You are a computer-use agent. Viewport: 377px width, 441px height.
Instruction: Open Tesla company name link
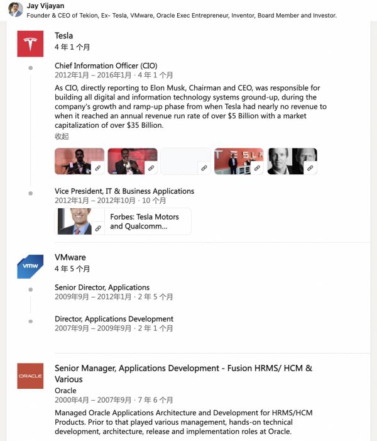coord(63,36)
